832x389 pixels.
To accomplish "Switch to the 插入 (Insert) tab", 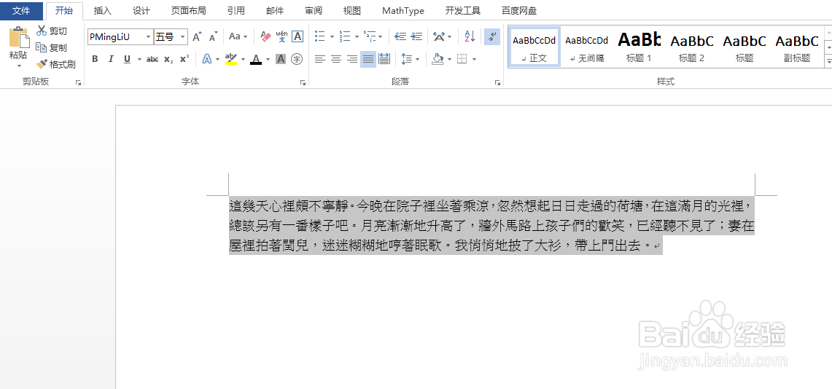I will click(102, 11).
